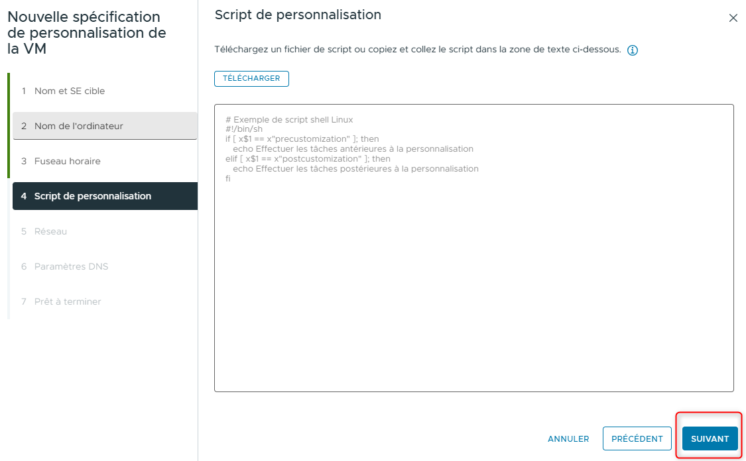The image size is (746, 461).
Task: Cancel the wizard with ANNULER
Action: tap(568, 438)
